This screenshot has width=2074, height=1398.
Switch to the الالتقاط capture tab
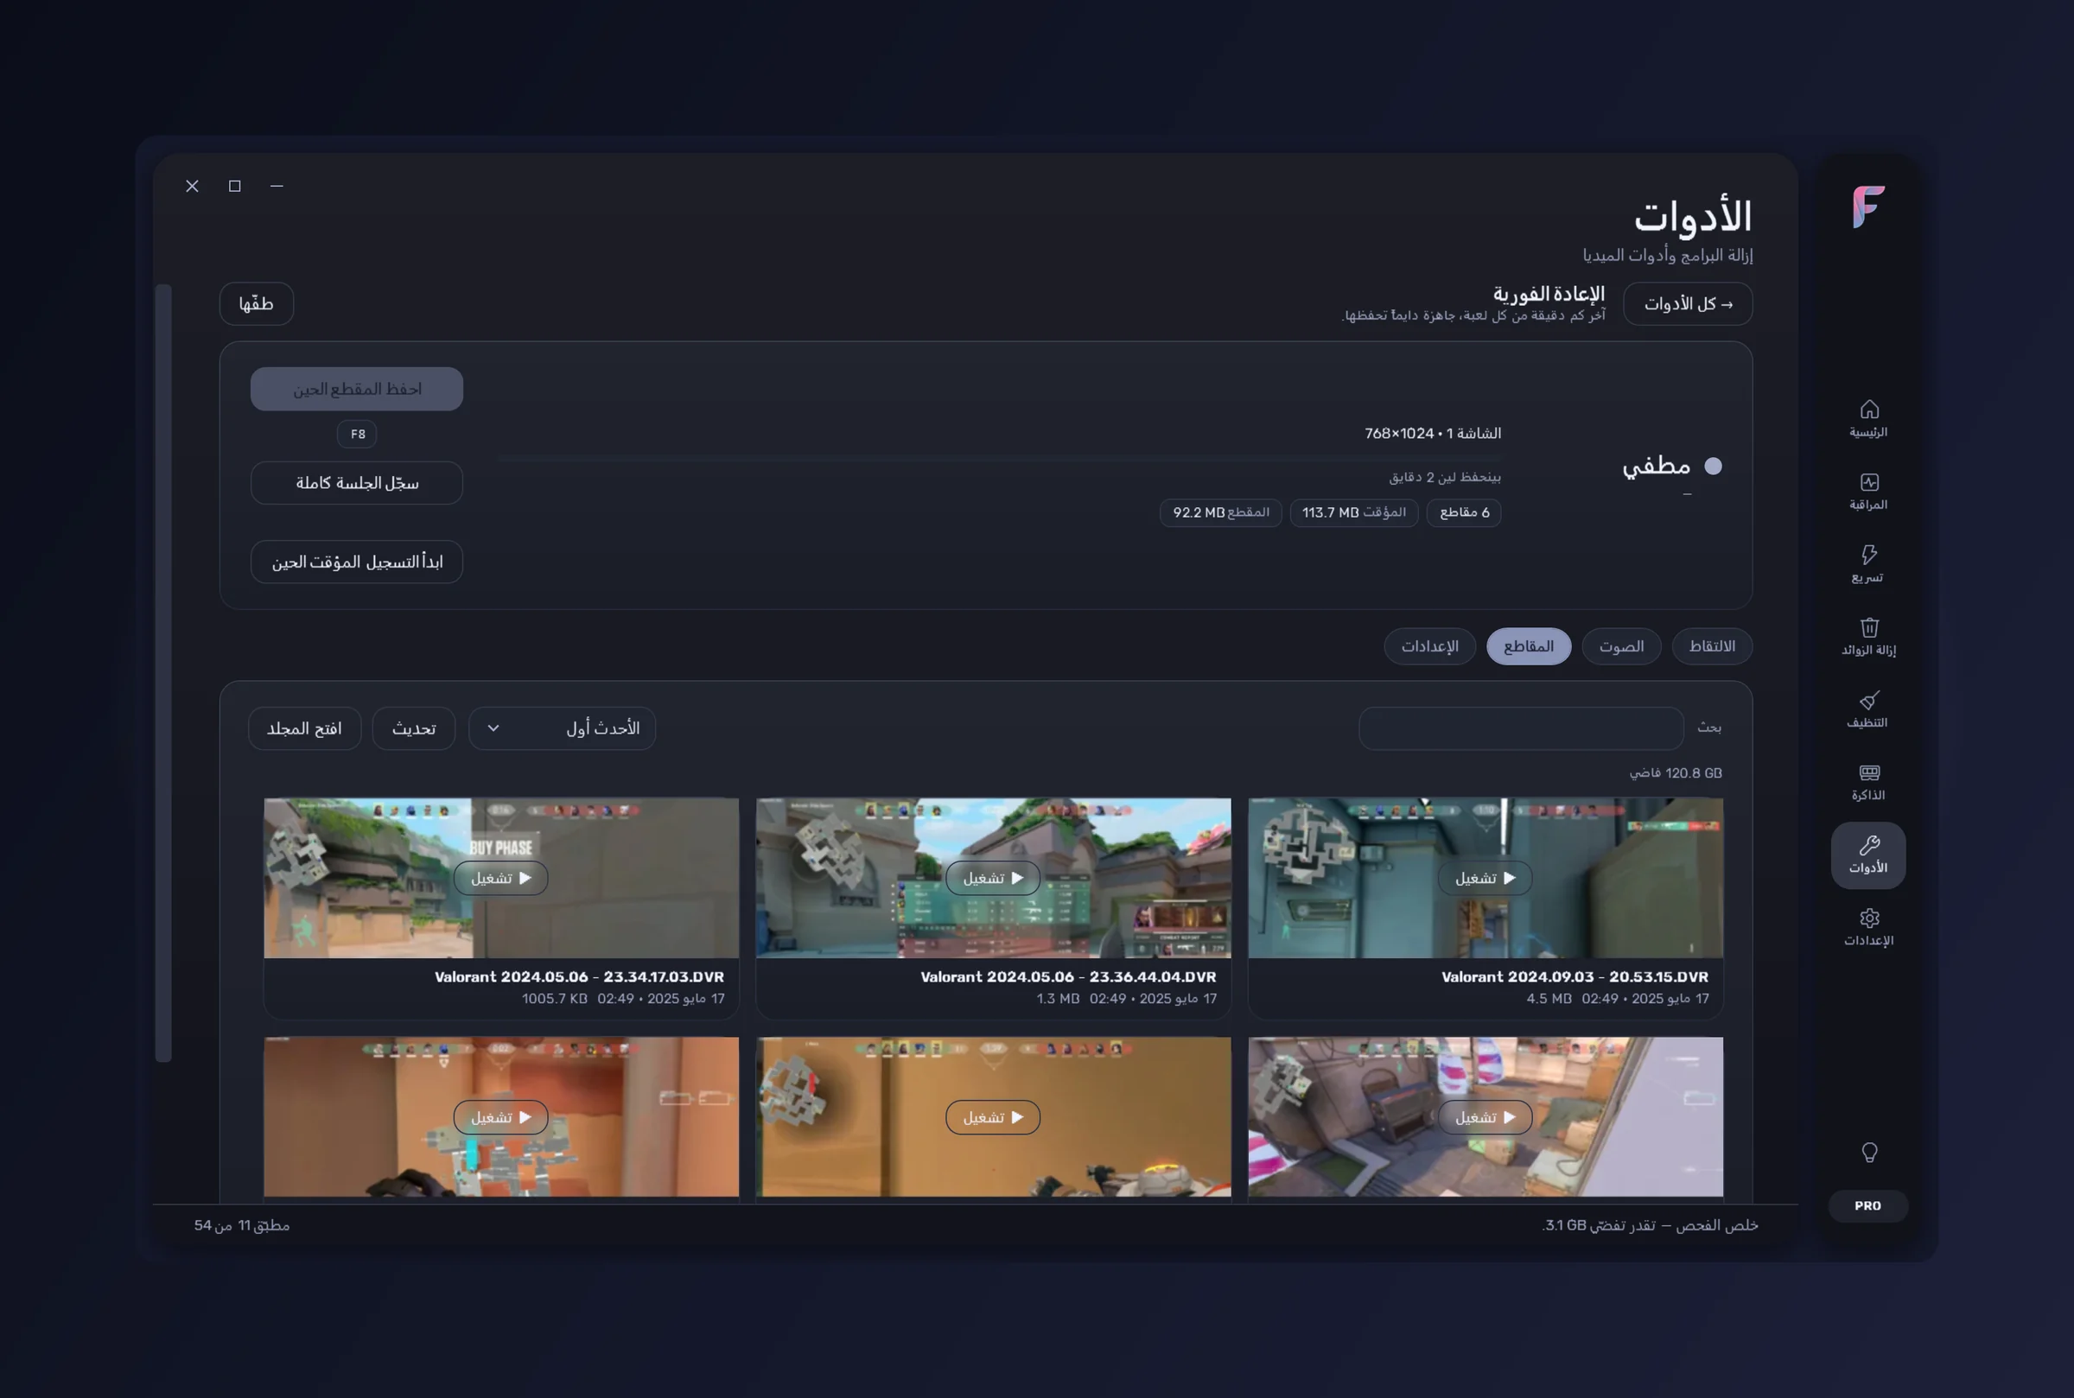click(1711, 646)
